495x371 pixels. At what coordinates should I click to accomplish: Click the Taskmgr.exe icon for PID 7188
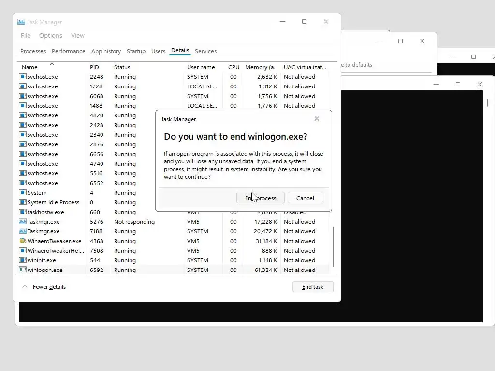22,231
